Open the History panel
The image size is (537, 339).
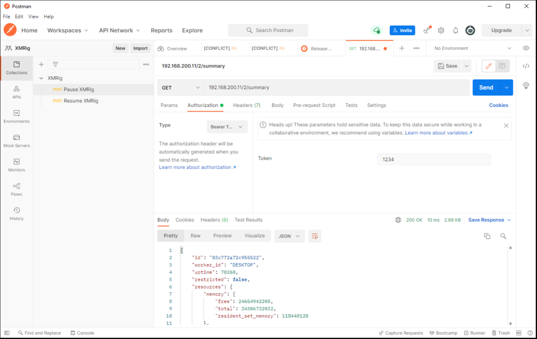(16, 213)
